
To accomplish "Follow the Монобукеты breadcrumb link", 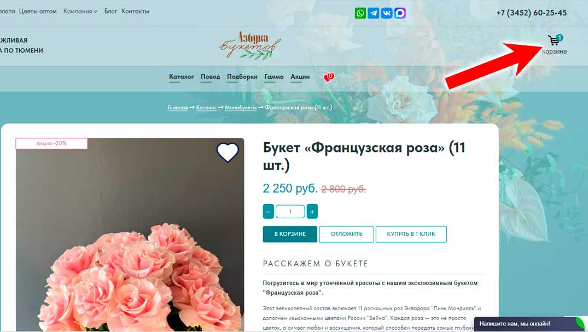I will point(241,108).
